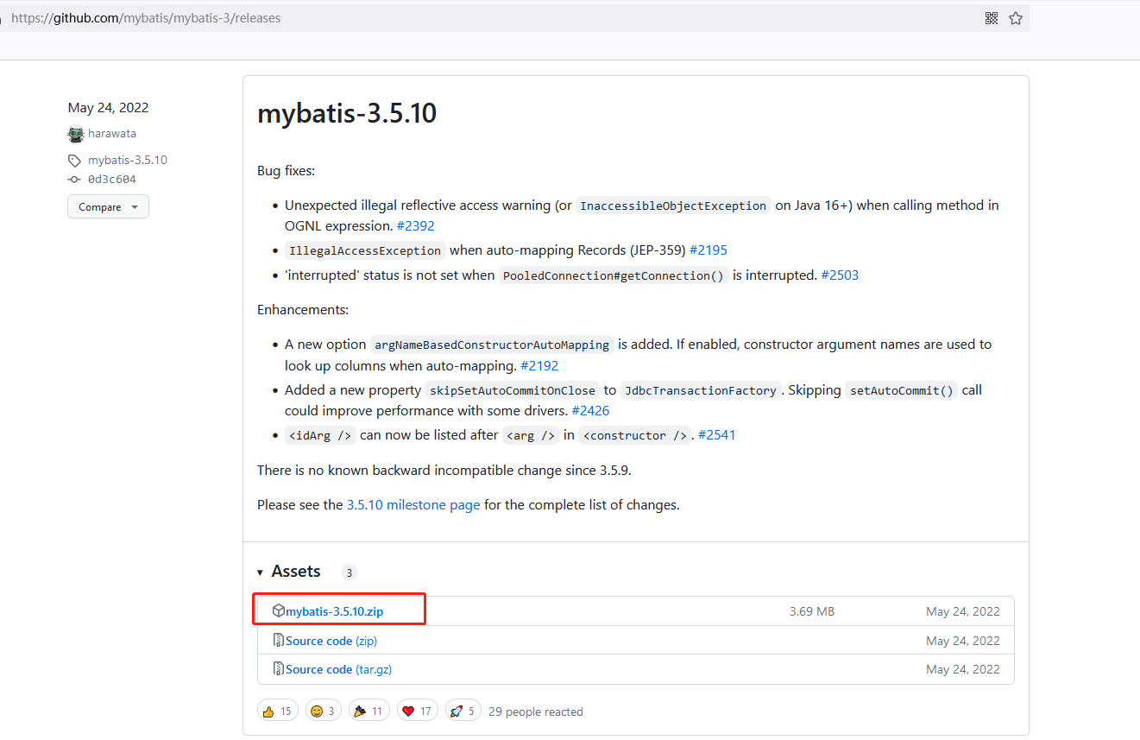1140x740 pixels.
Task: Open issue #2426
Action: click(590, 411)
